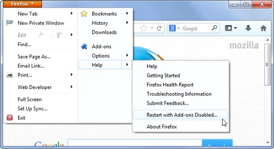Open the orange Firefox menu button

tap(23, 4)
